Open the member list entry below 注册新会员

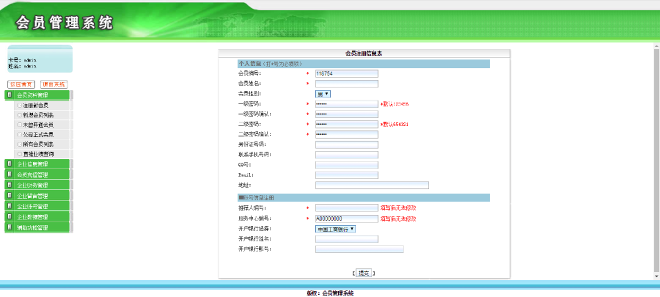tap(38, 115)
